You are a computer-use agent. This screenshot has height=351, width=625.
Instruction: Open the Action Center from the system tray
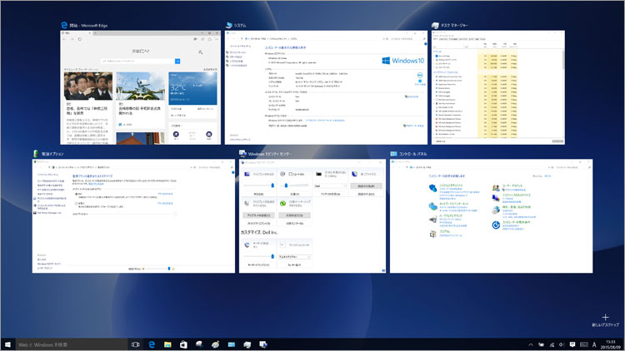coord(572,344)
